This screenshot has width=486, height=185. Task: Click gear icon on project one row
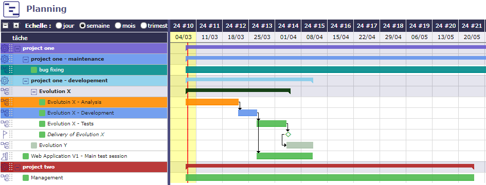[5, 48]
